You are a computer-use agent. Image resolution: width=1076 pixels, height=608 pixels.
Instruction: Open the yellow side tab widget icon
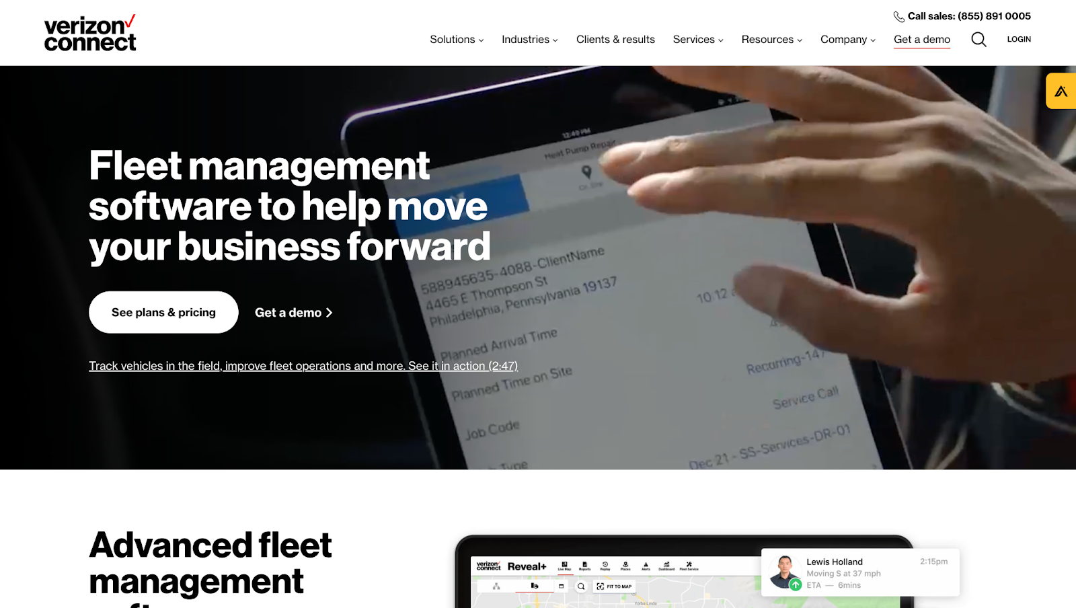1061,91
